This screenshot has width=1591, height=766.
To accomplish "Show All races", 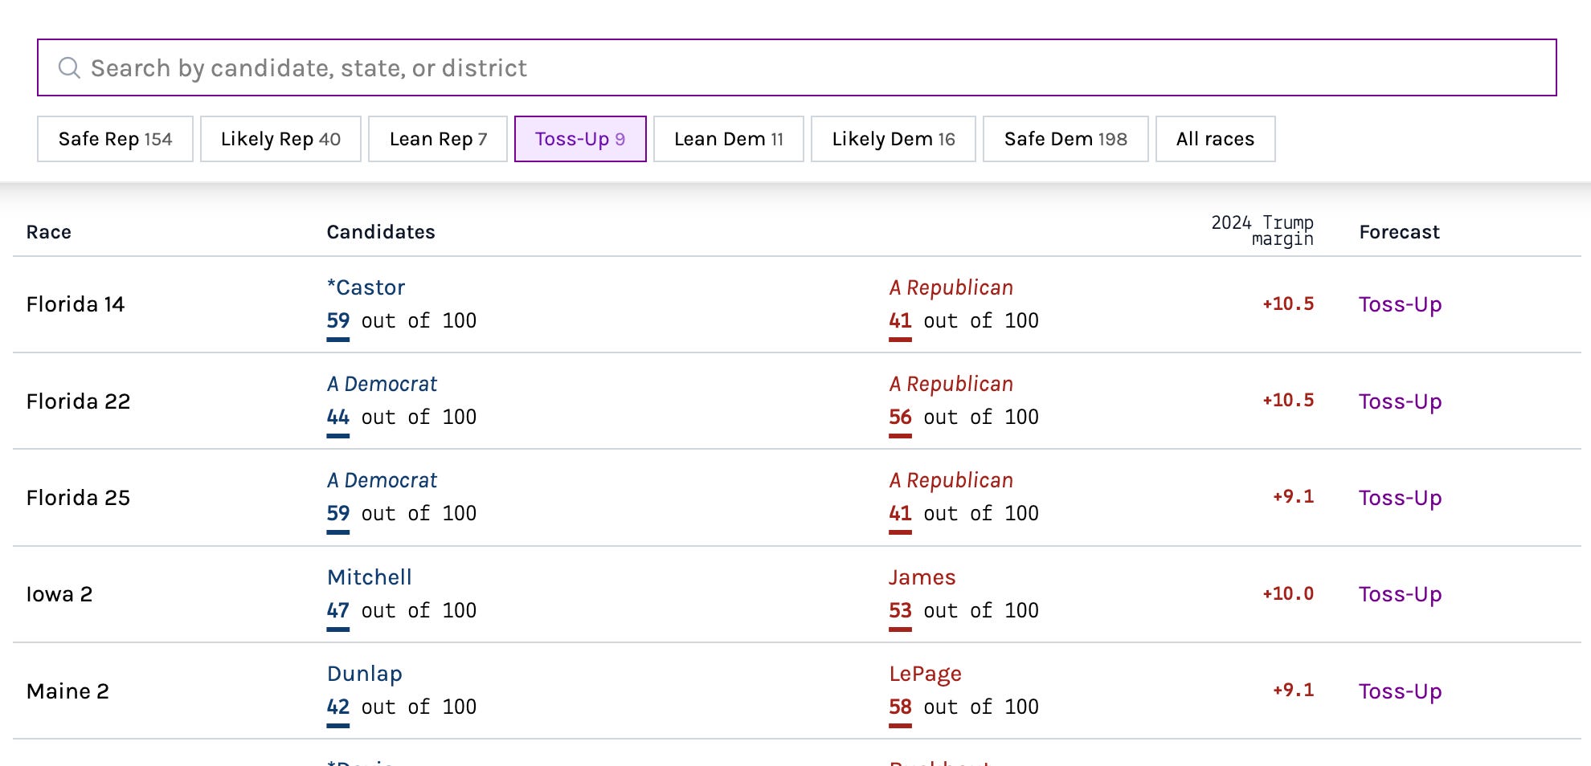I will [1215, 139].
